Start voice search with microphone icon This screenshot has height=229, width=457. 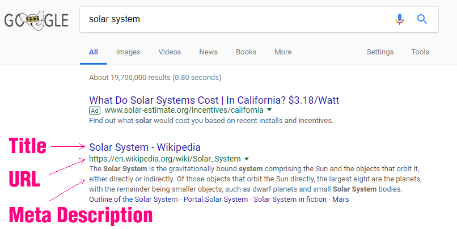click(x=400, y=19)
